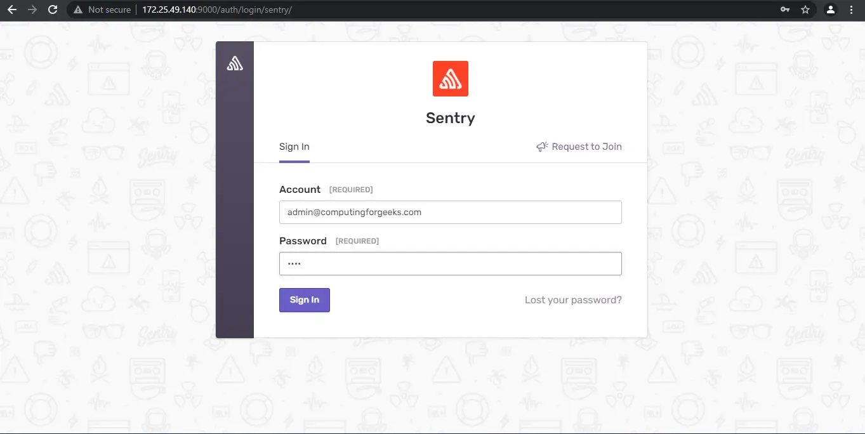Viewport: 865px width, 434px height.
Task: Click the page reload icon
Action: [53, 10]
